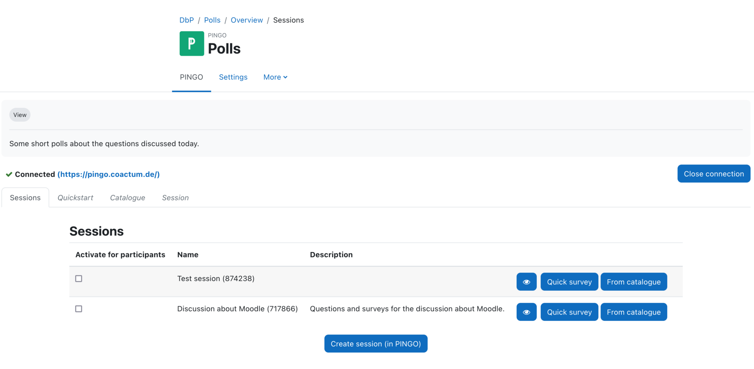Go to Polls breadcrumb link
754x369 pixels.
pos(212,20)
